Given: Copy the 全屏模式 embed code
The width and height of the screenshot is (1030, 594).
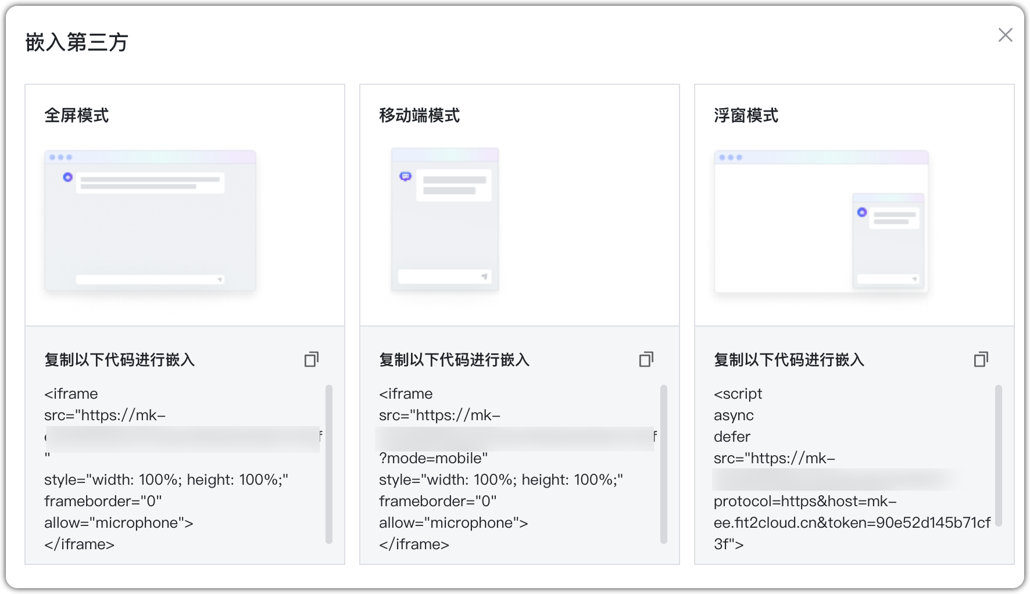Looking at the screenshot, I should 312,359.
